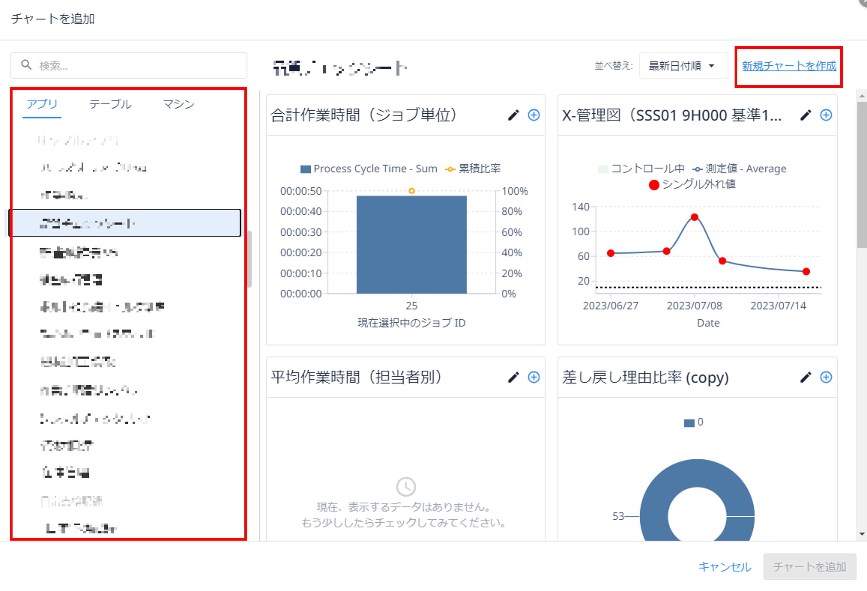This screenshot has width=867, height=591.
Task: Click the chart list vertical scrollbar thumb
Action: click(862, 175)
